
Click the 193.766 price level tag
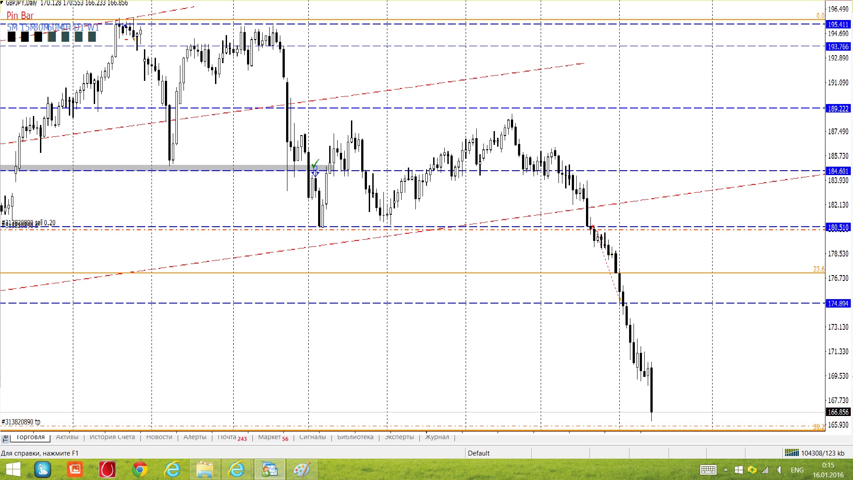[x=838, y=46]
